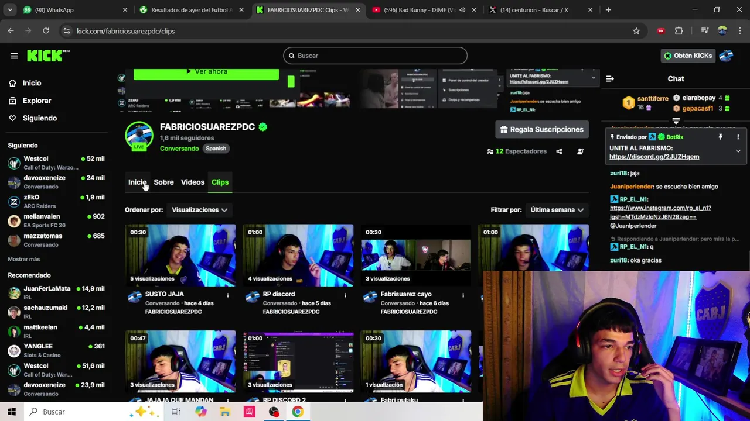
Task: Click the Ver ahora button
Action: point(206,73)
